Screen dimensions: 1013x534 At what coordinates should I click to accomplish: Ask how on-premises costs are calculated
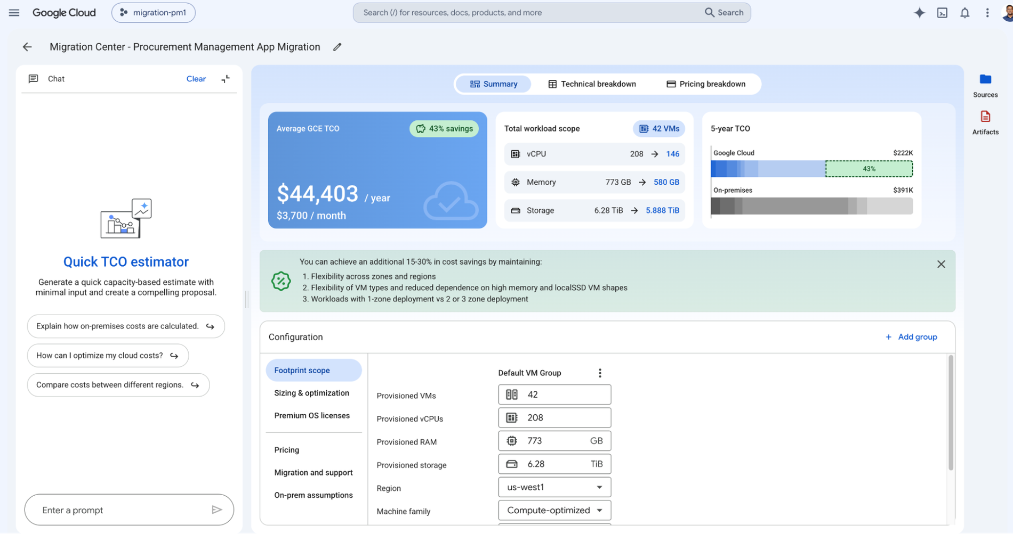coord(126,326)
